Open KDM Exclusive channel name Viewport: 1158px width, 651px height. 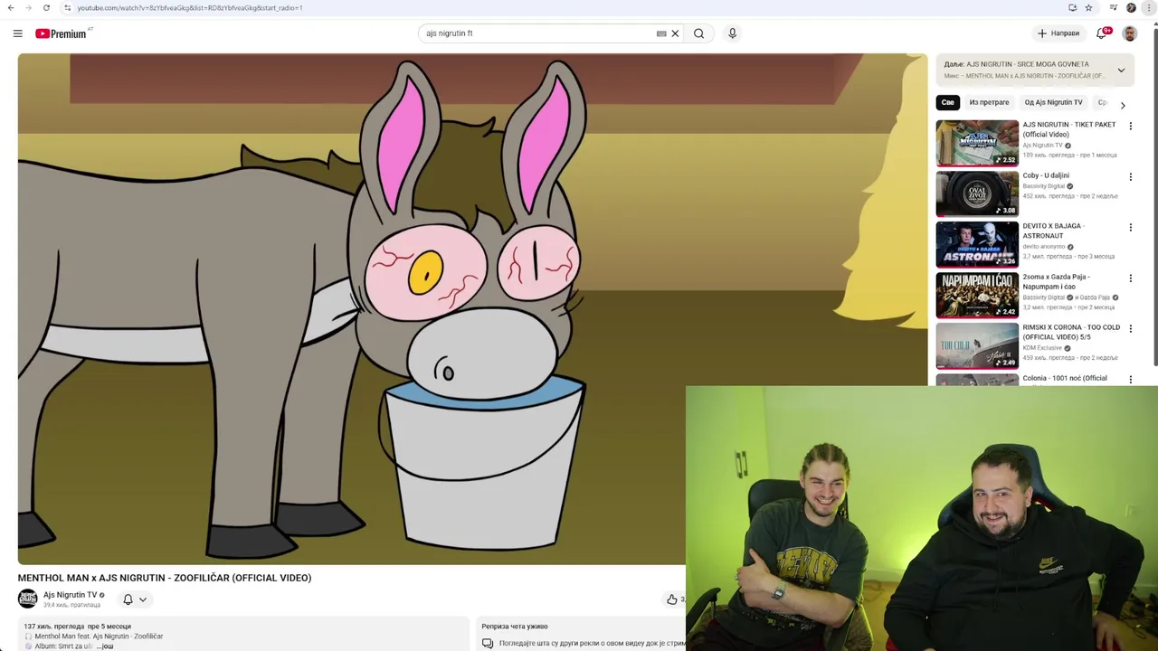[1042, 348]
